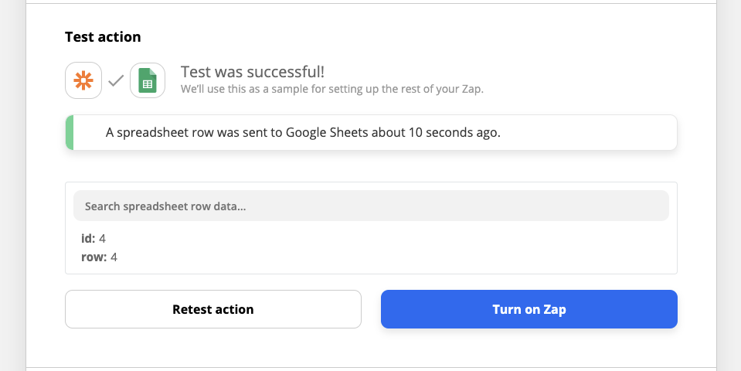Click empty area right of row data
The image size is (741, 371).
pos(464,247)
